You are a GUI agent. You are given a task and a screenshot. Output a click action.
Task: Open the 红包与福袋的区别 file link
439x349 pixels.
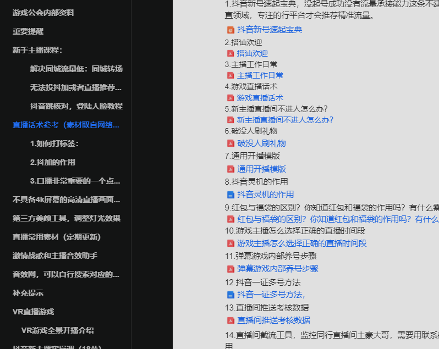point(338,219)
